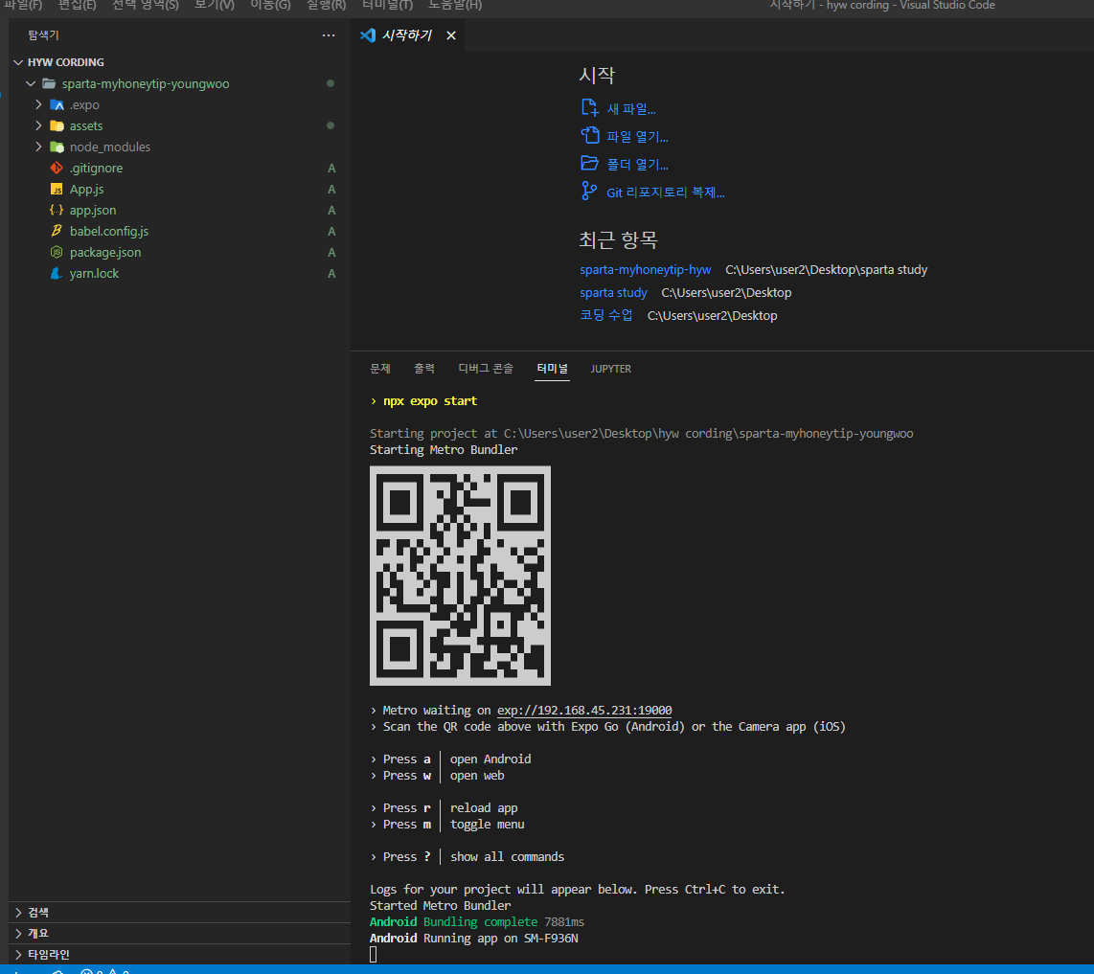This screenshot has height=974, width=1094.
Task: Select the 터미널 panel tab
Action: pyautogui.click(x=553, y=369)
